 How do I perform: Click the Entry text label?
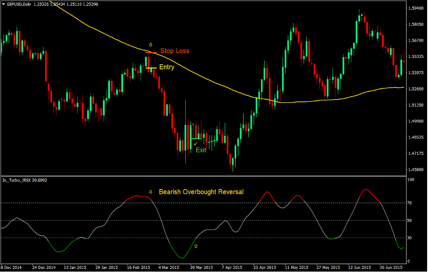point(166,67)
